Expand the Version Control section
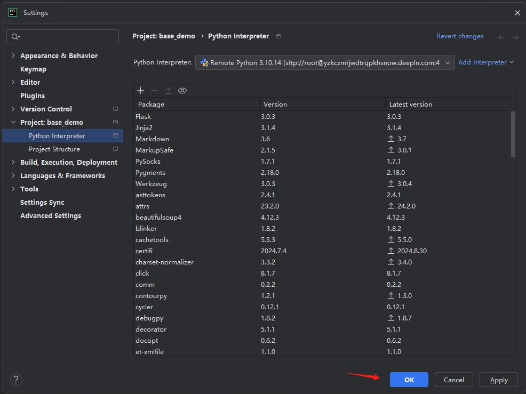This screenshot has width=526, height=394. point(13,109)
